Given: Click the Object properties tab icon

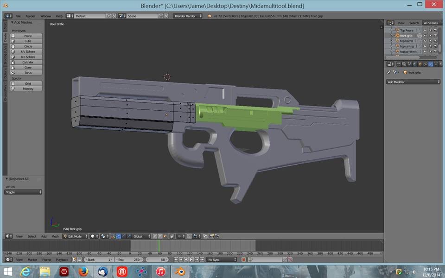Looking at the screenshot, I should click(420, 64).
